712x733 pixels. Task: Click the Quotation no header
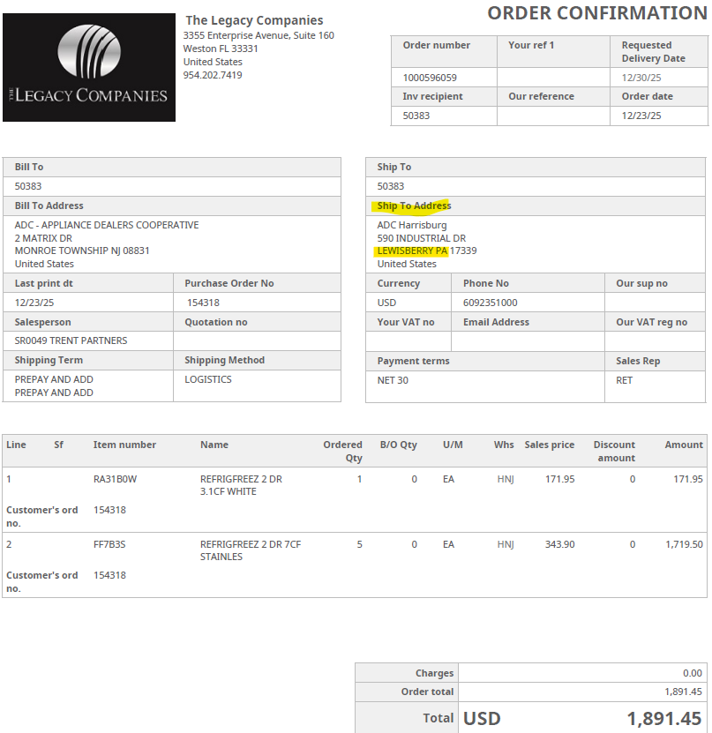pos(216,322)
